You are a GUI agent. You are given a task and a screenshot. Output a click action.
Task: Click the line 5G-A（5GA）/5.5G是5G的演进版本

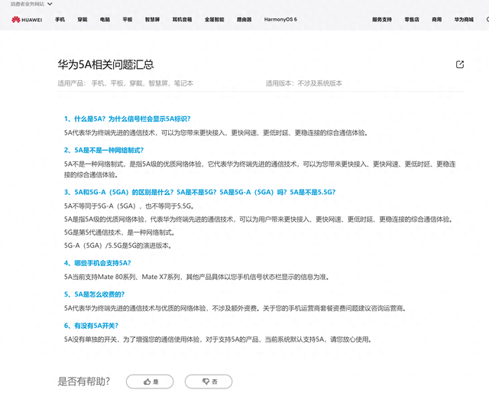click(118, 245)
